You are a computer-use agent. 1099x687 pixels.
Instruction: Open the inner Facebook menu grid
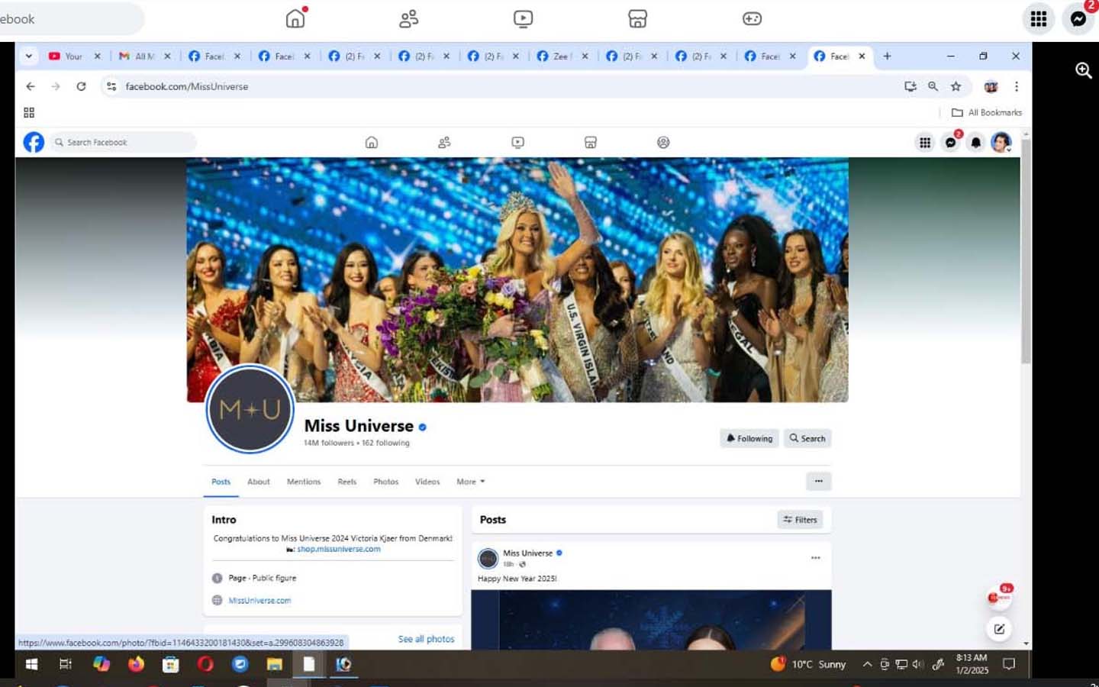point(925,142)
